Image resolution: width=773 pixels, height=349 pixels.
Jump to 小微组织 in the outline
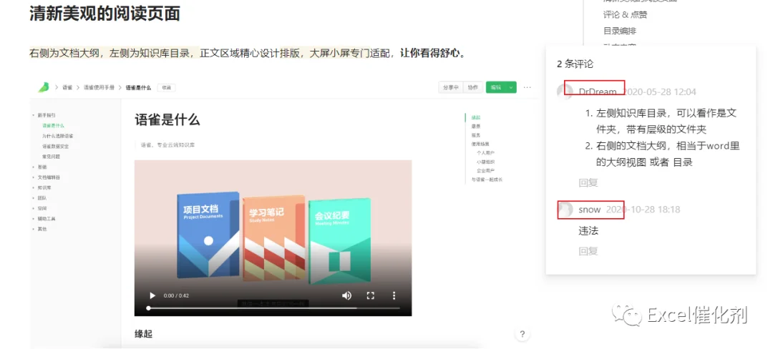pos(485,162)
